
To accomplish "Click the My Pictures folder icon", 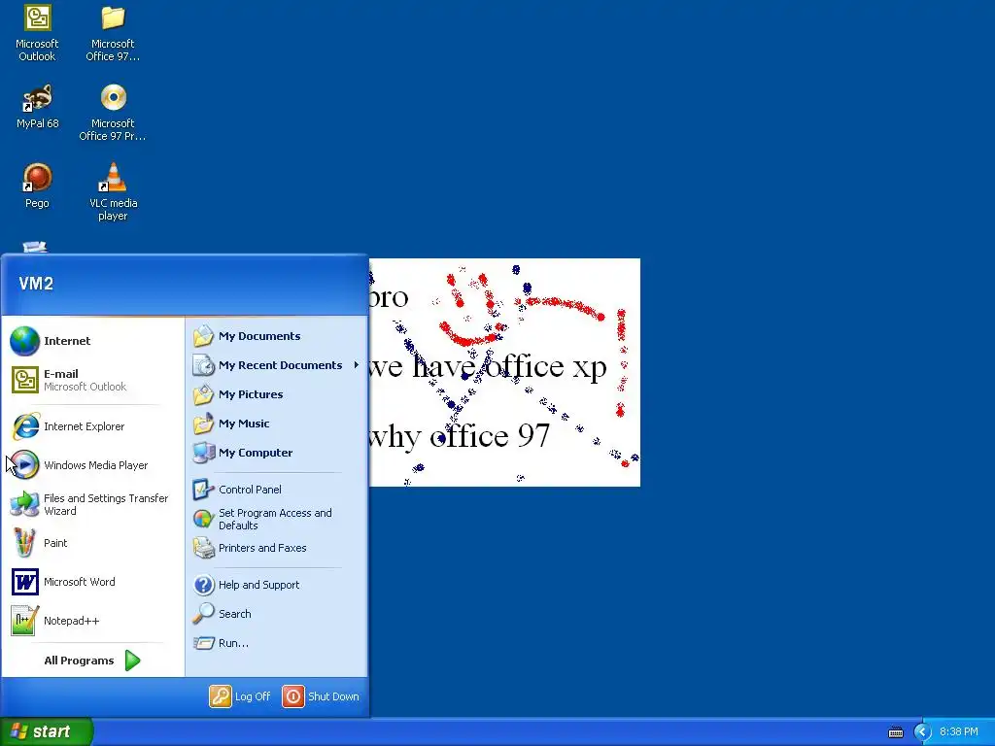I will click(204, 394).
